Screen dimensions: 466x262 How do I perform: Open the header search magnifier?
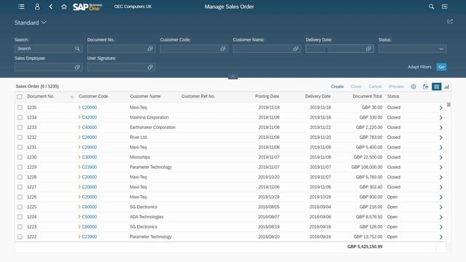[431, 7]
